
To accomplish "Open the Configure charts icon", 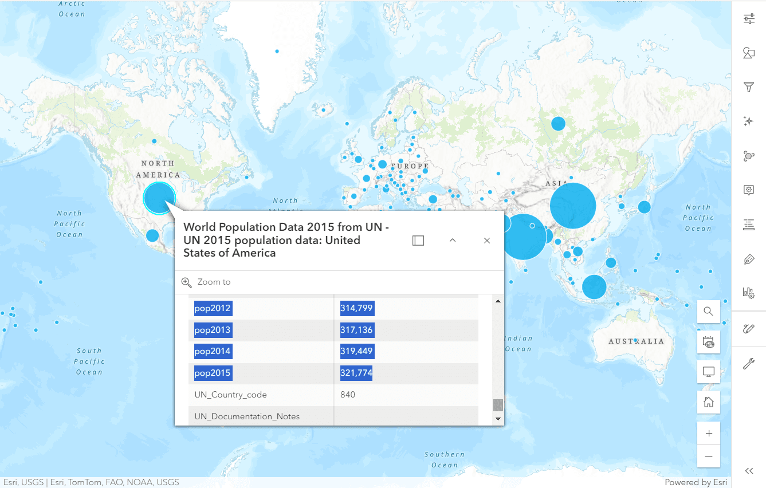I will pos(749,293).
